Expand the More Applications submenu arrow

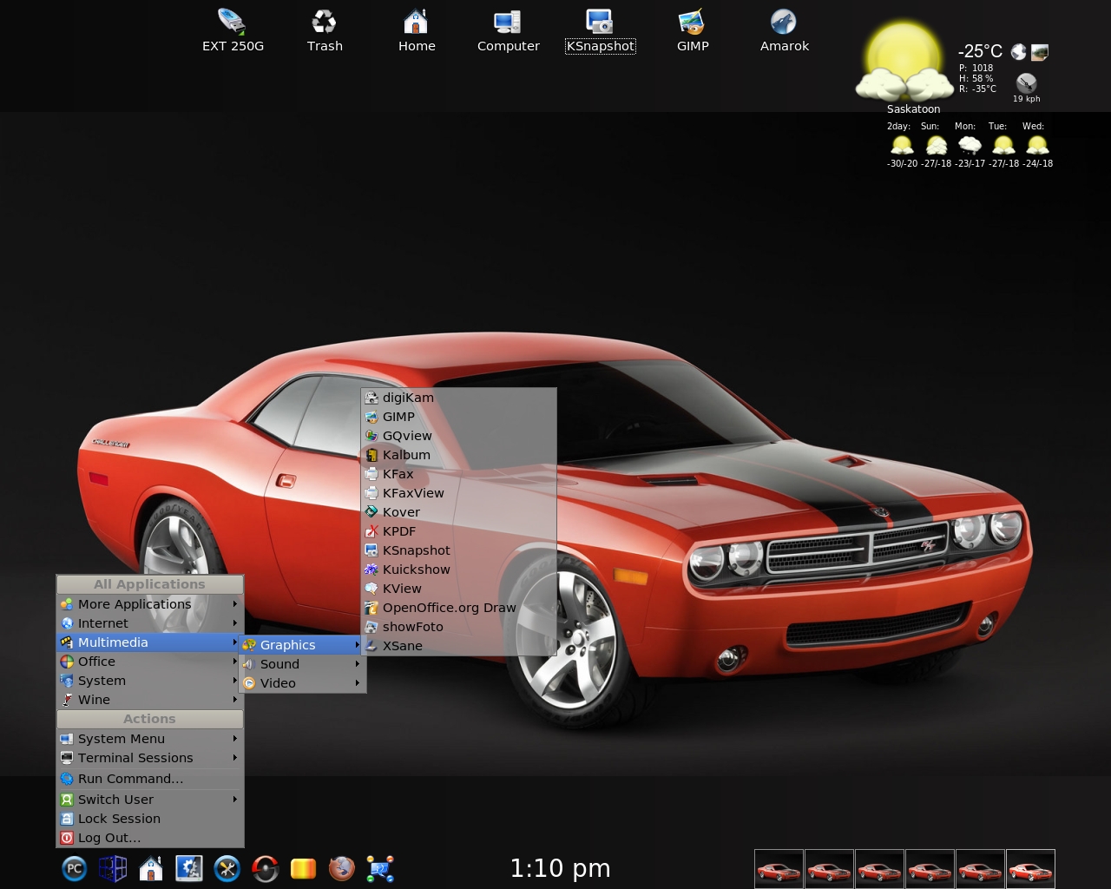234,603
